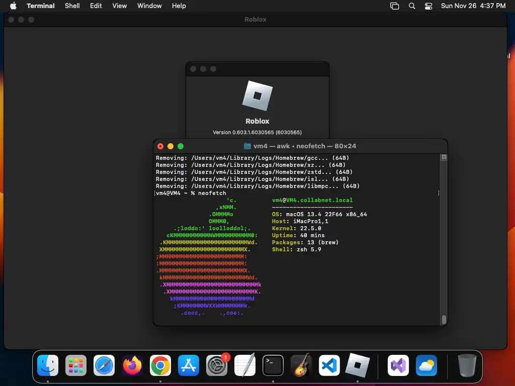Click the 'Removing: .../Homebrew/isl...' line

coord(252,179)
